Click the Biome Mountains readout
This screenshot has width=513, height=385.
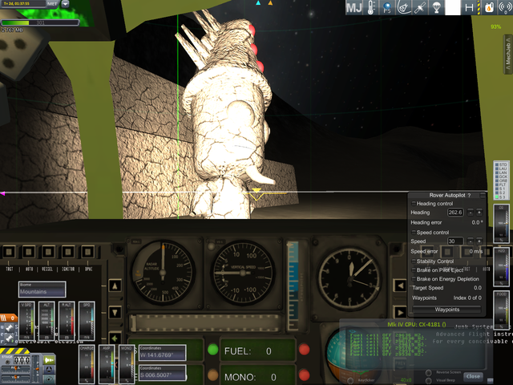[42, 290]
